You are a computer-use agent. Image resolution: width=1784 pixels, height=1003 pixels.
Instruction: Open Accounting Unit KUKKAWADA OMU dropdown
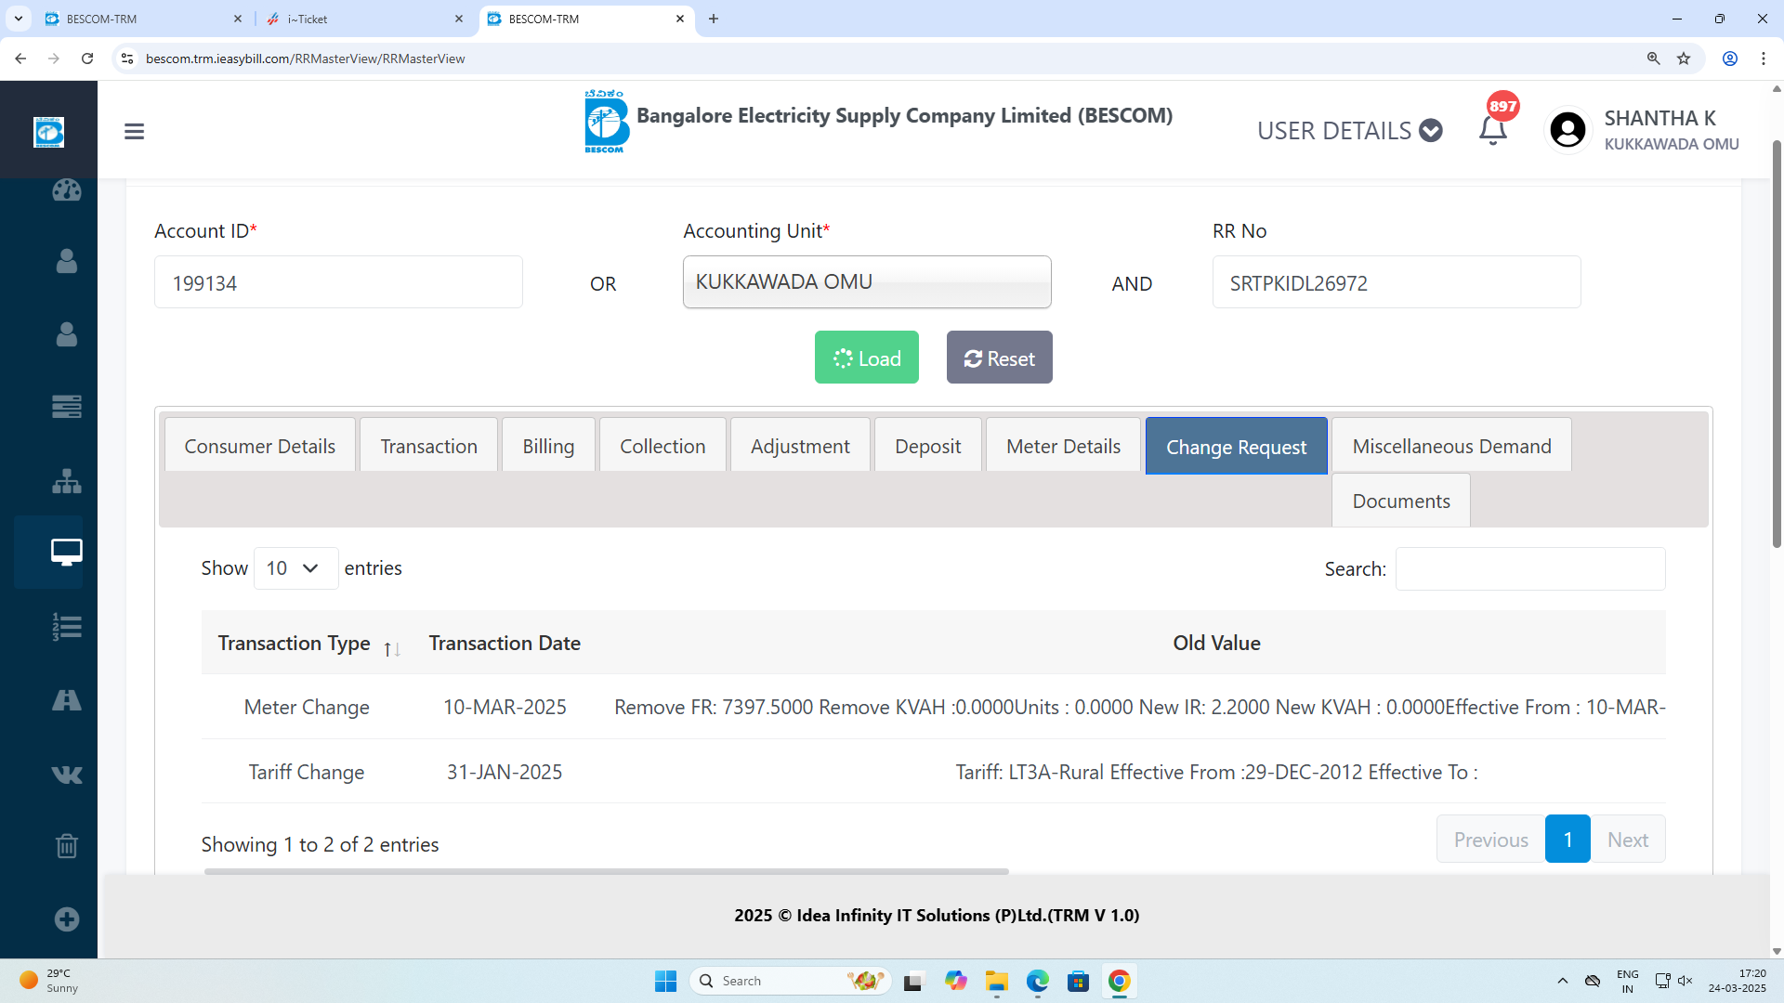coord(867,282)
